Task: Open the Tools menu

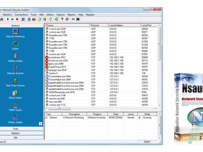Action: click(x=33, y=14)
